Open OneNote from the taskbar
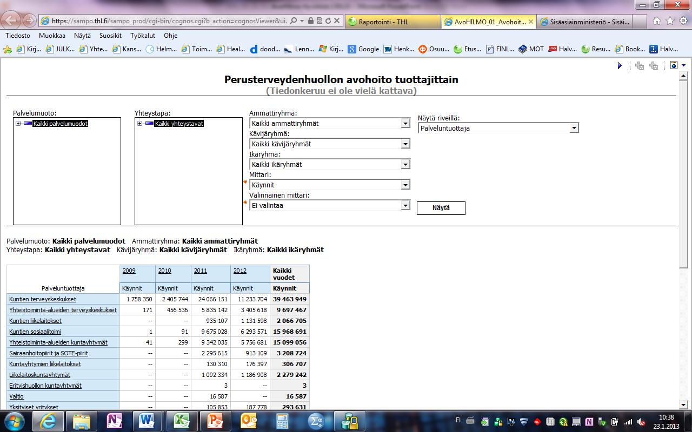The image size is (692, 432). point(114,421)
